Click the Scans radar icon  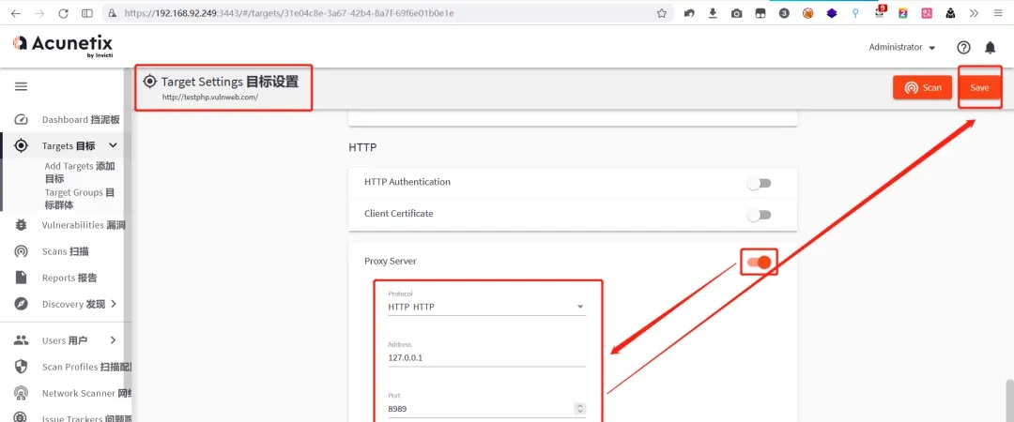click(x=22, y=251)
